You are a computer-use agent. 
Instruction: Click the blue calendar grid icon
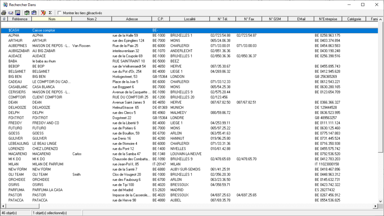tap(34, 13)
